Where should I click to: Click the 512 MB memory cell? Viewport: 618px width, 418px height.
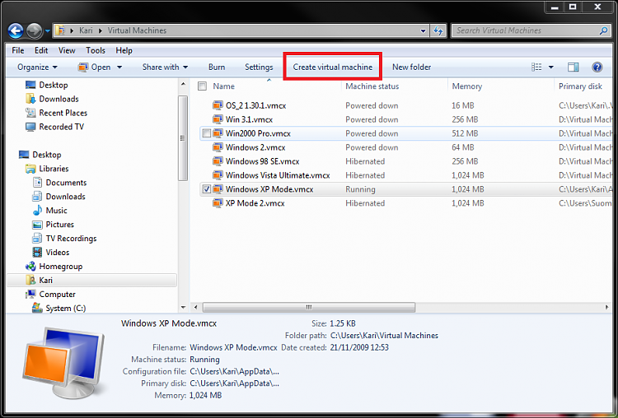[465, 133]
